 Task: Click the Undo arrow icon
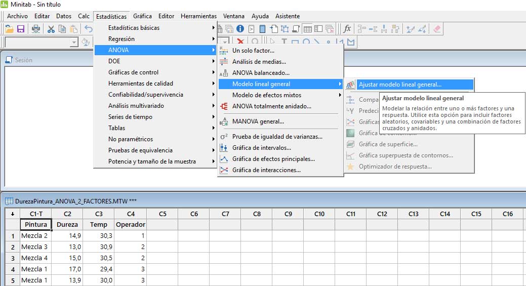(x=89, y=29)
